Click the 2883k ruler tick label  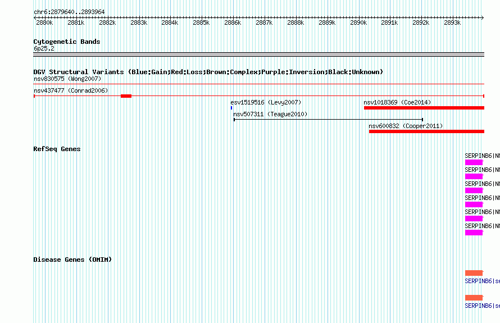(139, 22)
